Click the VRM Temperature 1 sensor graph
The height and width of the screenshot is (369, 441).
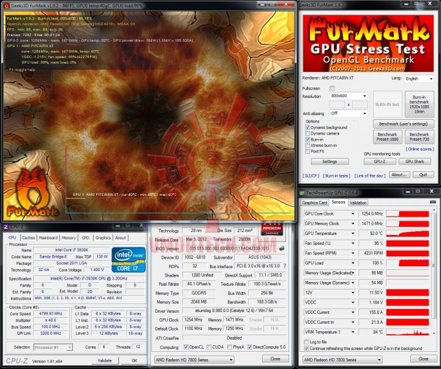(x=407, y=332)
